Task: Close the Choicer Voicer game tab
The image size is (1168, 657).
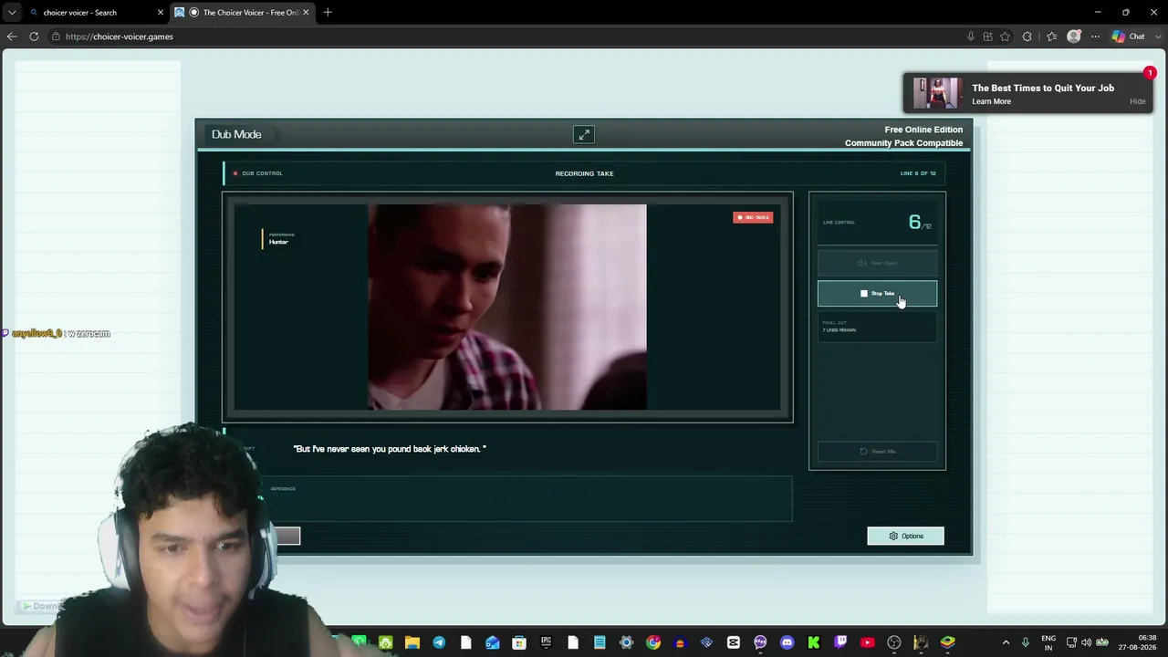Action: click(x=306, y=13)
